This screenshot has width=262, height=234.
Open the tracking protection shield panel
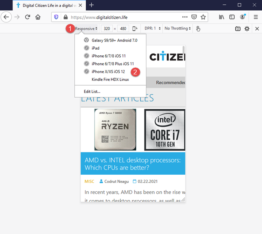(56, 17)
